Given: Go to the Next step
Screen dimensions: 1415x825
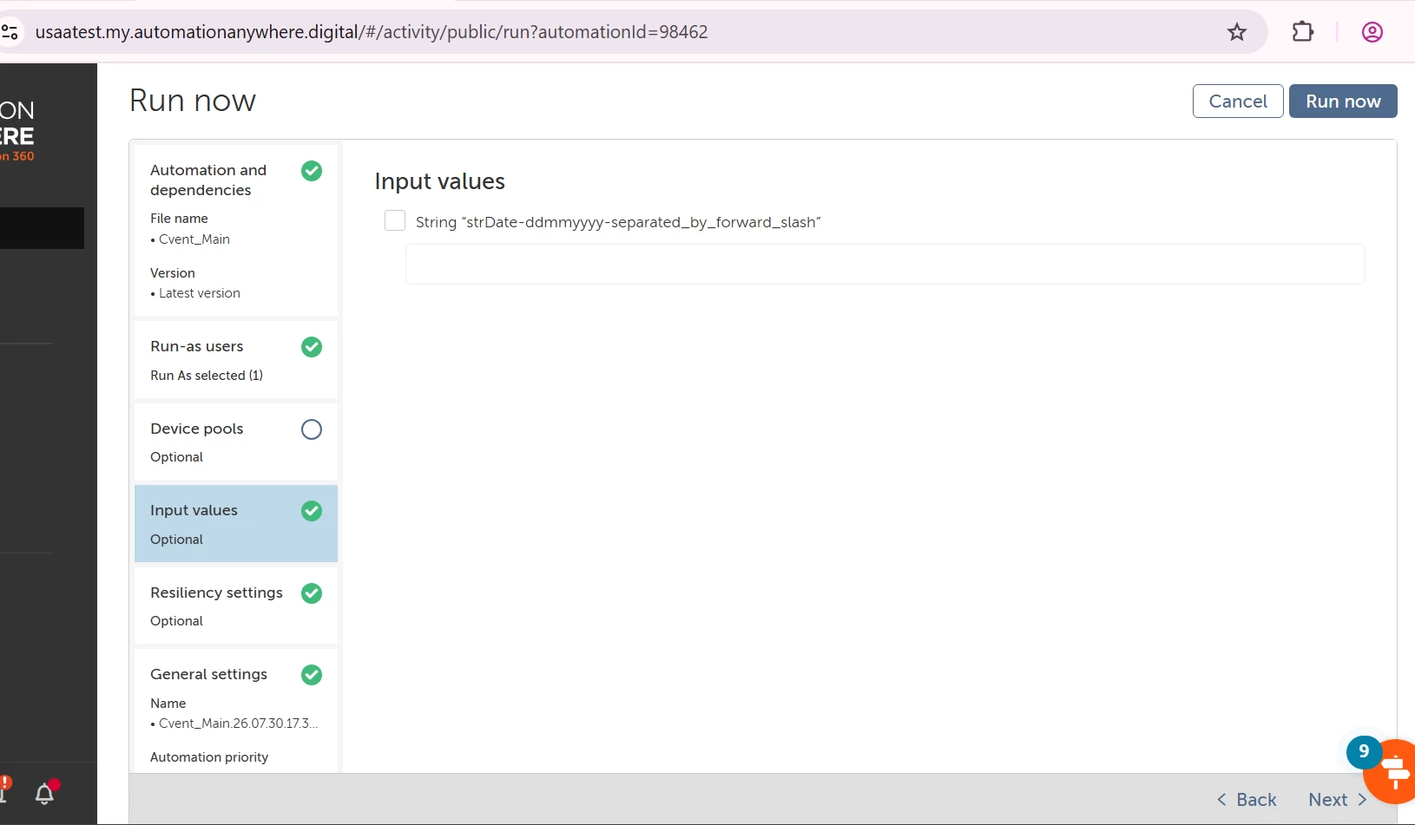Looking at the screenshot, I should point(1338,800).
